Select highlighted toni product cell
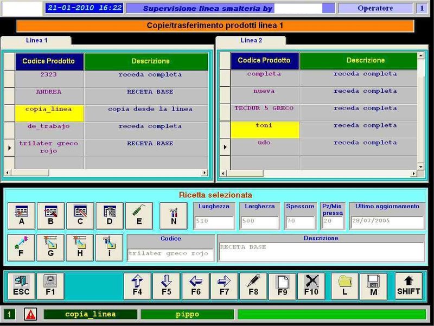 click(265, 130)
